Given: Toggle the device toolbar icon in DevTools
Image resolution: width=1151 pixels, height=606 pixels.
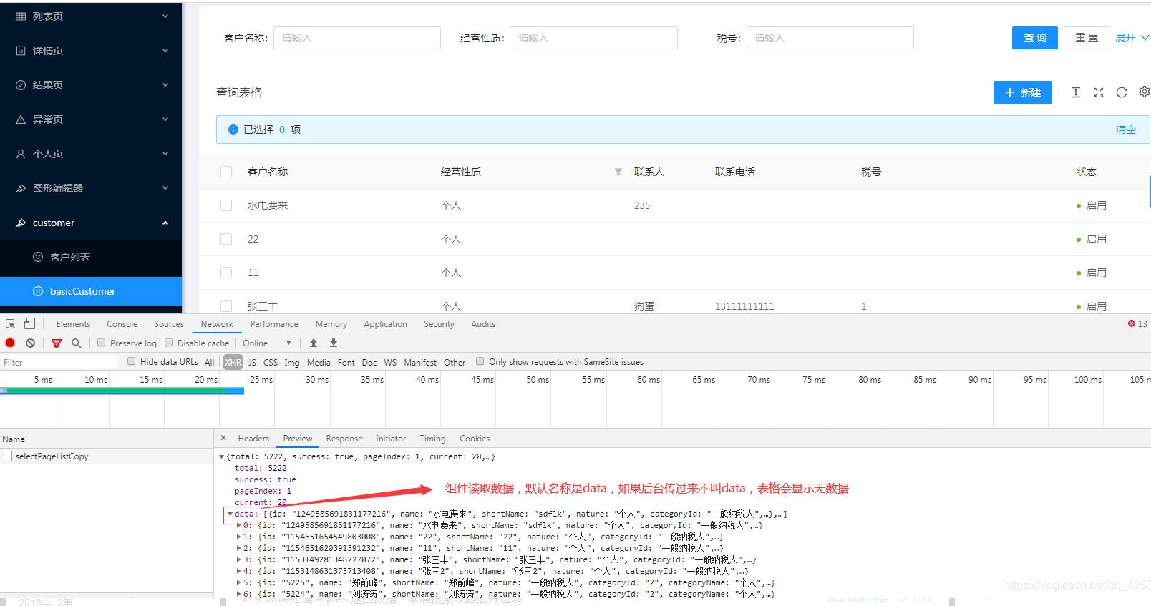Looking at the screenshot, I should click(29, 324).
